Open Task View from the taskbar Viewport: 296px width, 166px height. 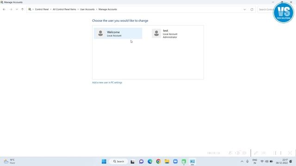pyautogui.click(x=133, y=161)
